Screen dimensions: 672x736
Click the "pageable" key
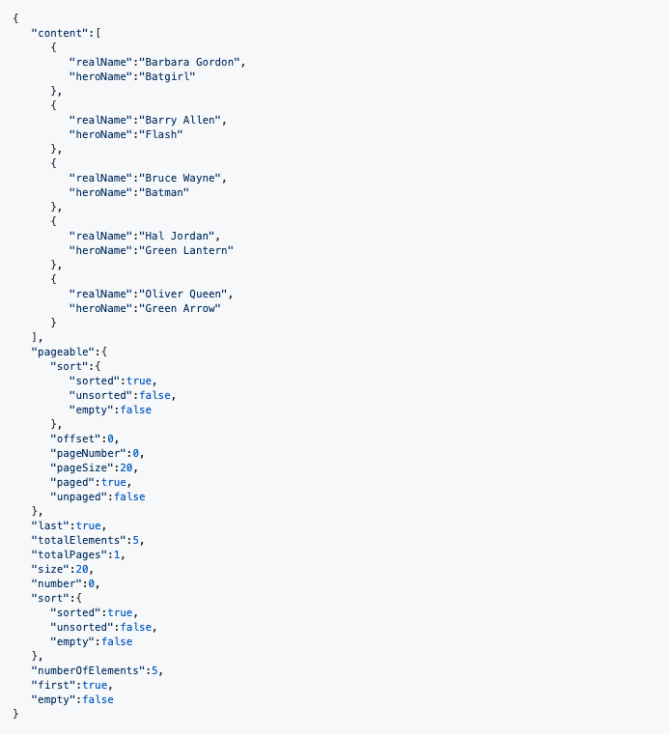click(63, 352)
